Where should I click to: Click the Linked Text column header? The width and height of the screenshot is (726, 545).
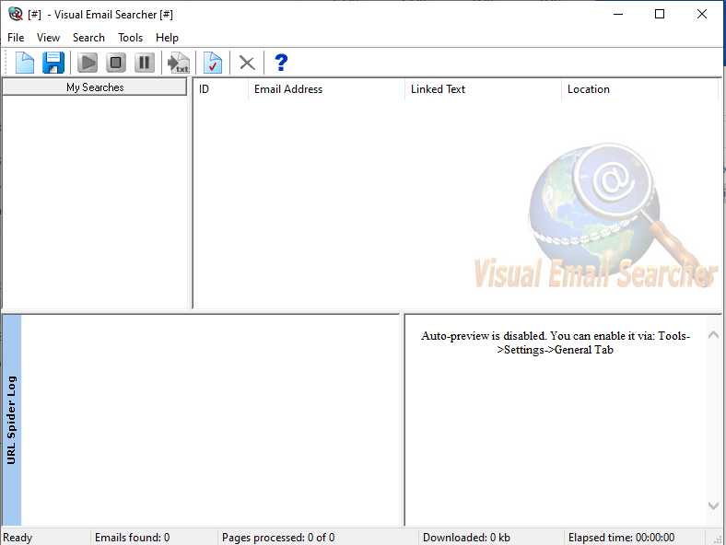[x=483, y=89]
